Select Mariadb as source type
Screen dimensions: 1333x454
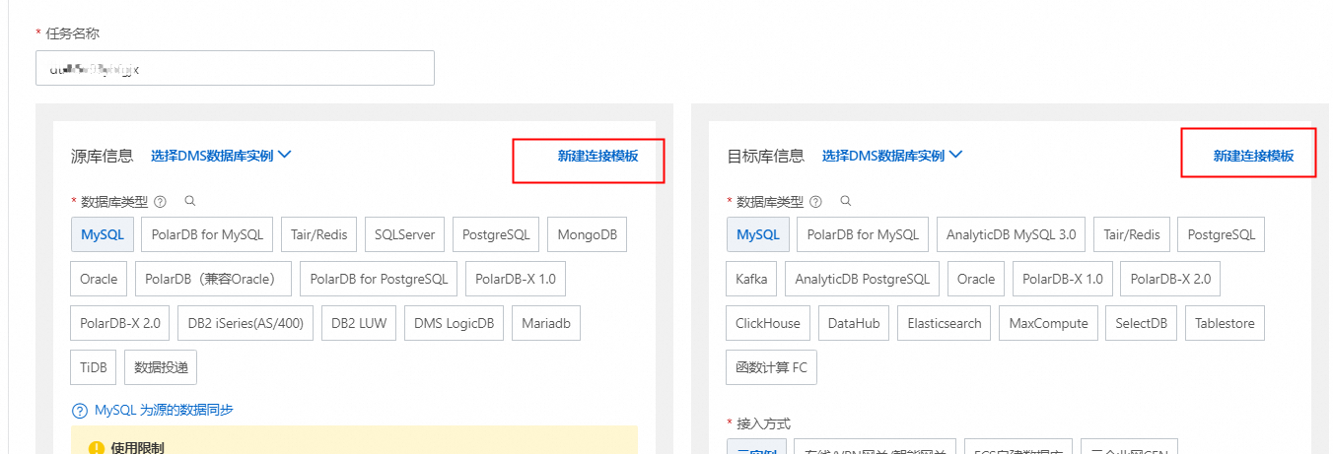coord(547,323)
